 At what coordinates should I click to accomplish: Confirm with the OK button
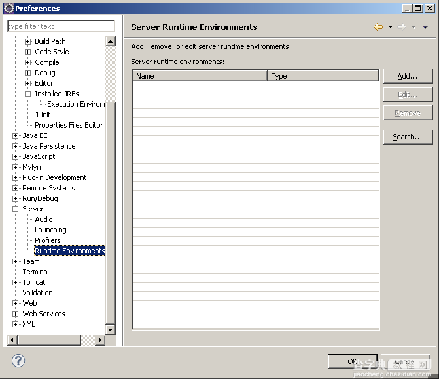pyautogui.click(x=353, y=361)
